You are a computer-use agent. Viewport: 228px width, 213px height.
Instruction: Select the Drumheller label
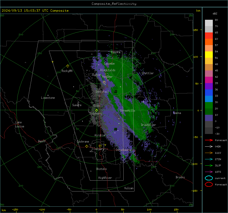[x=148, y=125]
